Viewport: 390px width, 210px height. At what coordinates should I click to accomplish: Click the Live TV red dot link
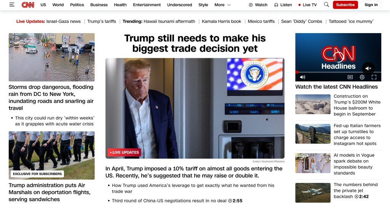(307, 5)
